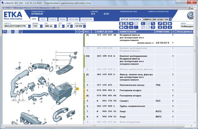Click the help question mark in ETKA title bar
198x129 pixels.
coord(189,8)
